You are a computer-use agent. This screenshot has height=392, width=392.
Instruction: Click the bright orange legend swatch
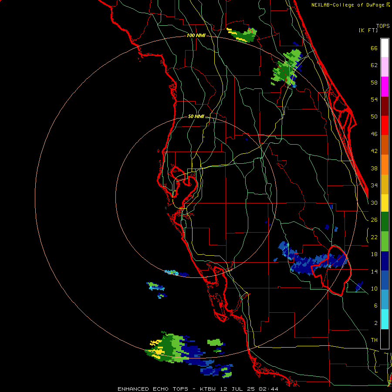(385, 165)
